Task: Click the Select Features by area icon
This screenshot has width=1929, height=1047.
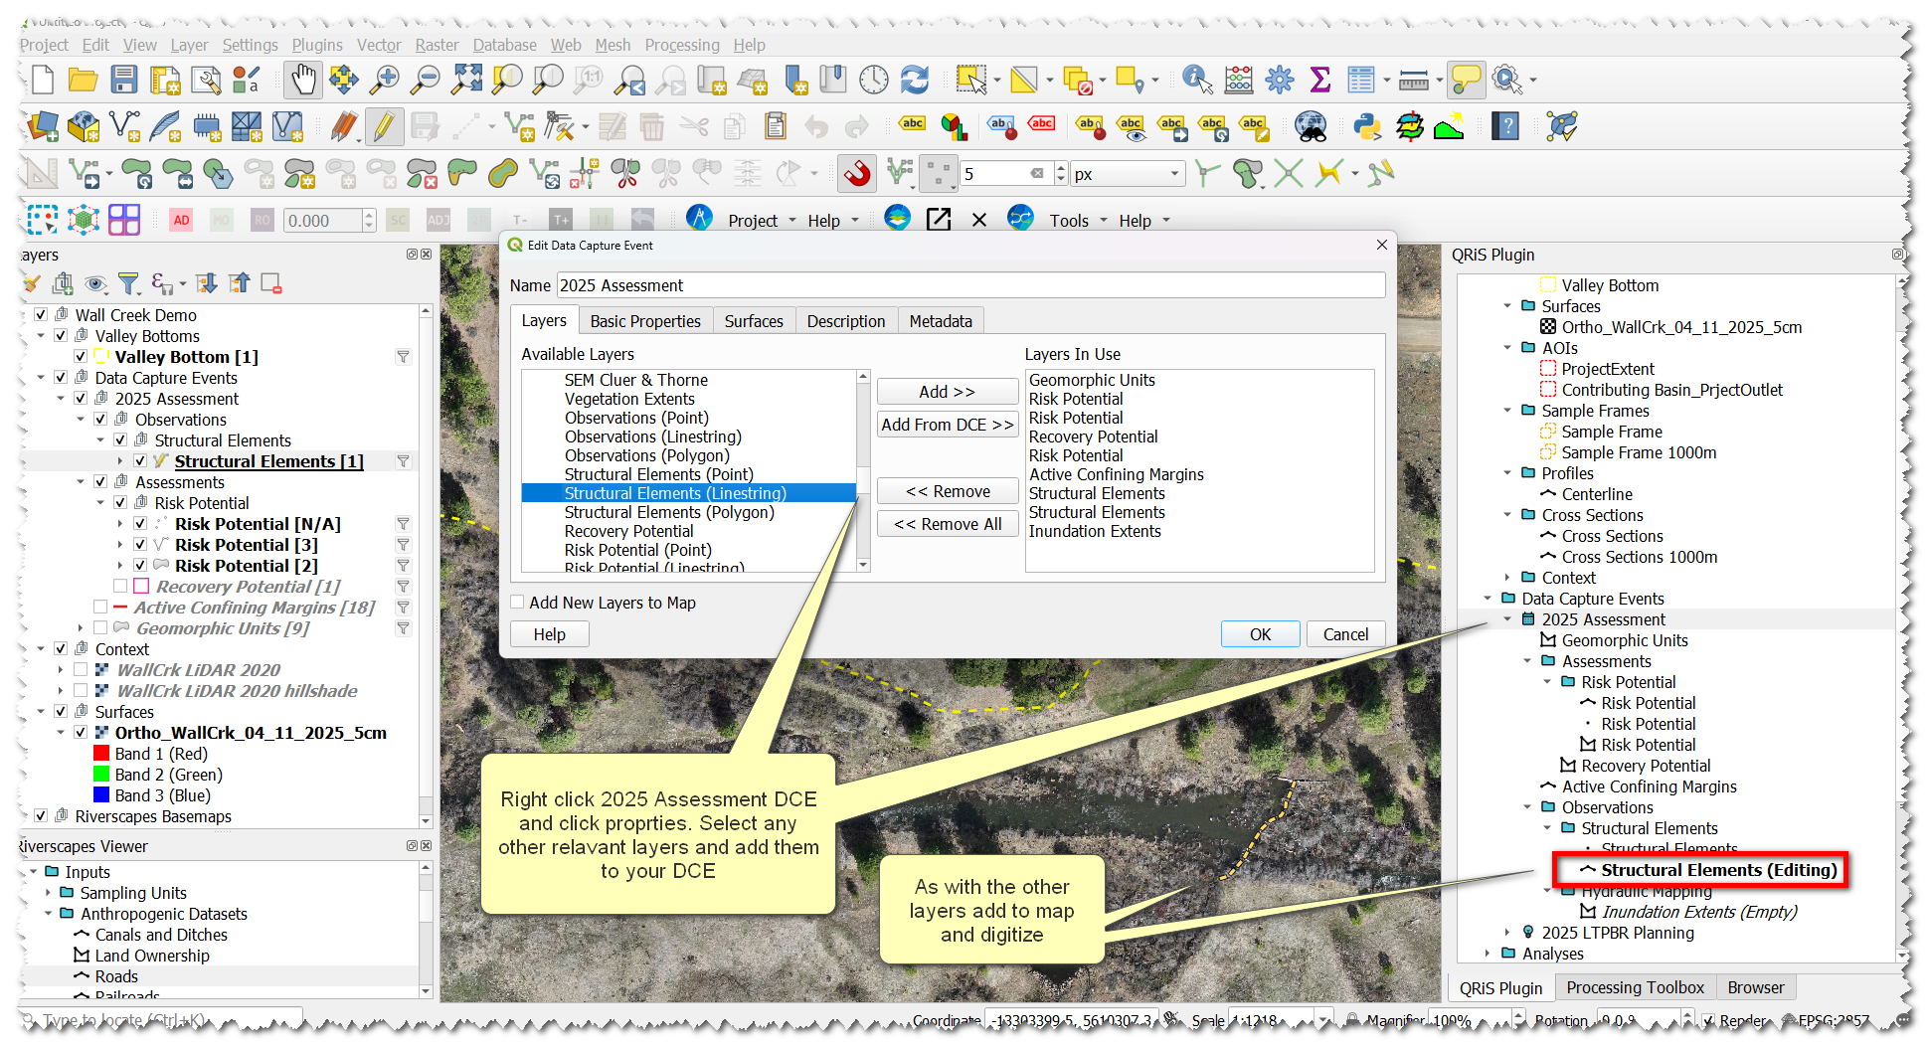Action: (x=971, y=80)
